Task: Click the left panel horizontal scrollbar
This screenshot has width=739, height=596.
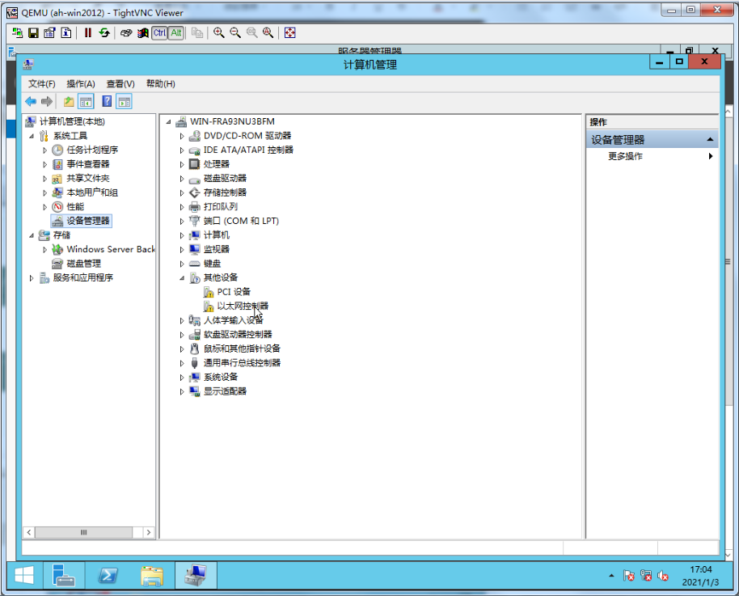Action: (x=83, y=532)
